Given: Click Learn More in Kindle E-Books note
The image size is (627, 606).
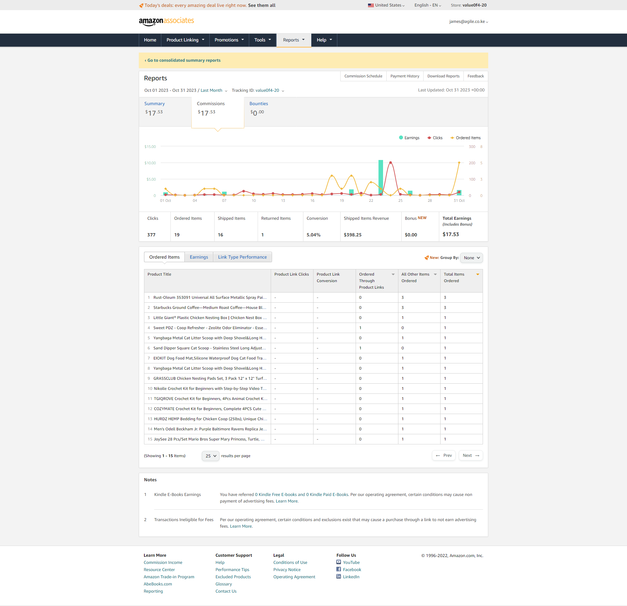Looking at the screenshot, I should click(x=287, y=501).
